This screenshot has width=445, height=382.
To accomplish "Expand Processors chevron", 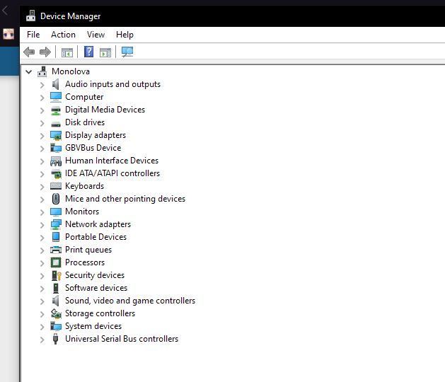I will click(42, 263).
